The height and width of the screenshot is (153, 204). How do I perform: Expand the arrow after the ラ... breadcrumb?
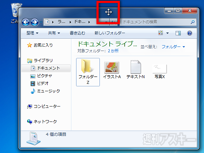click(70, 22)
